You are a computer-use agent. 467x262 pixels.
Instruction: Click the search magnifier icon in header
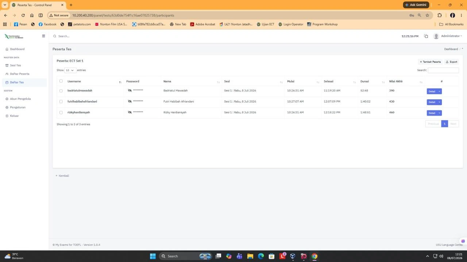pyautogui.click(x=55, y=36)
